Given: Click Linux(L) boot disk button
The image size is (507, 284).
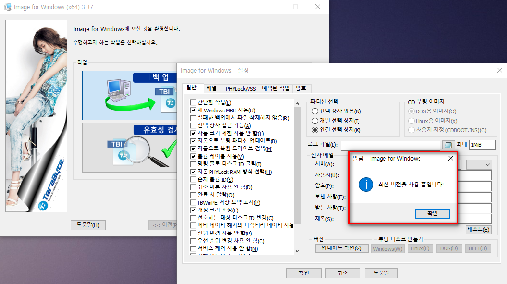Looking at the screenshot, I should click(420, 248).
